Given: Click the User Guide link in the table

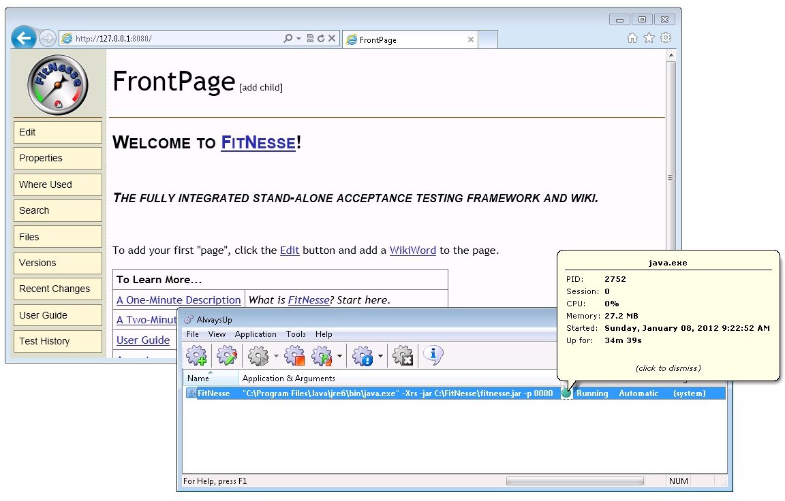Looking at the screenshot, I should point(143,340).
